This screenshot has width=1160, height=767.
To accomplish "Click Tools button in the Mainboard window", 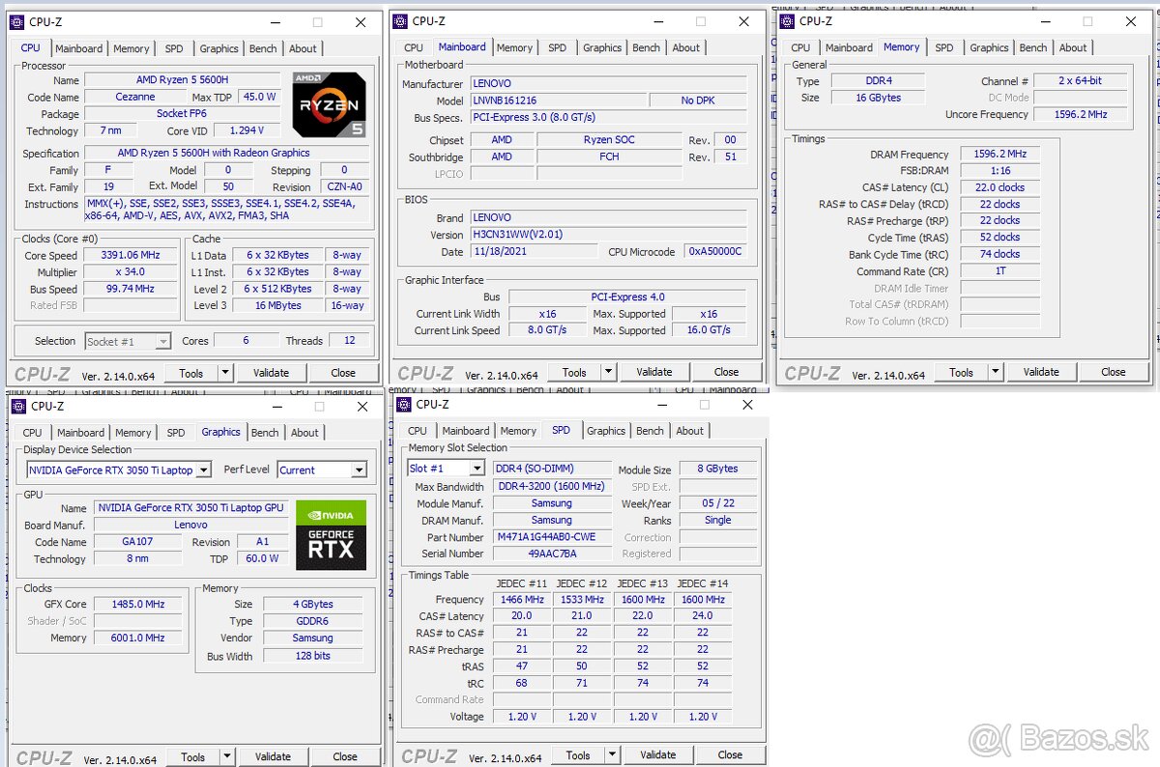I will 574,371.
